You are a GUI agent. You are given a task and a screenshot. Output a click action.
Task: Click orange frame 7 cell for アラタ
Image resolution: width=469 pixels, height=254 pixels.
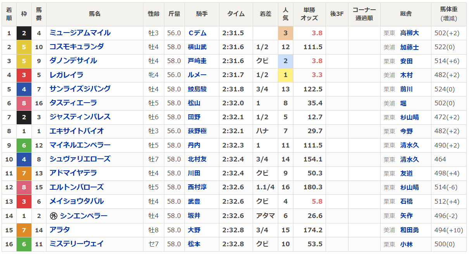[x=24, y=230]
